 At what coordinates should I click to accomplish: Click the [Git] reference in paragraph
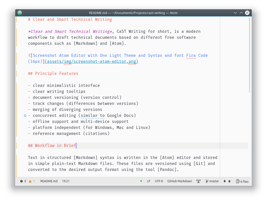point(199,164)
